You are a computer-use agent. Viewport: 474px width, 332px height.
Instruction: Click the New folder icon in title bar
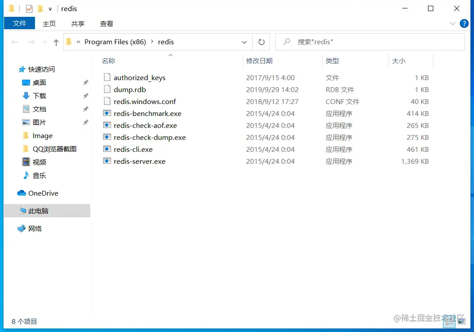pyautogui.click(x=40, y=9)
